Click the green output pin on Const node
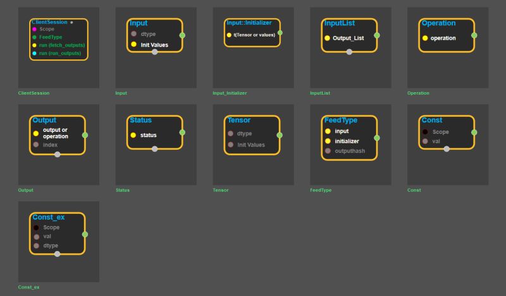This screenshot has height=296, width=506. point(474,133)
